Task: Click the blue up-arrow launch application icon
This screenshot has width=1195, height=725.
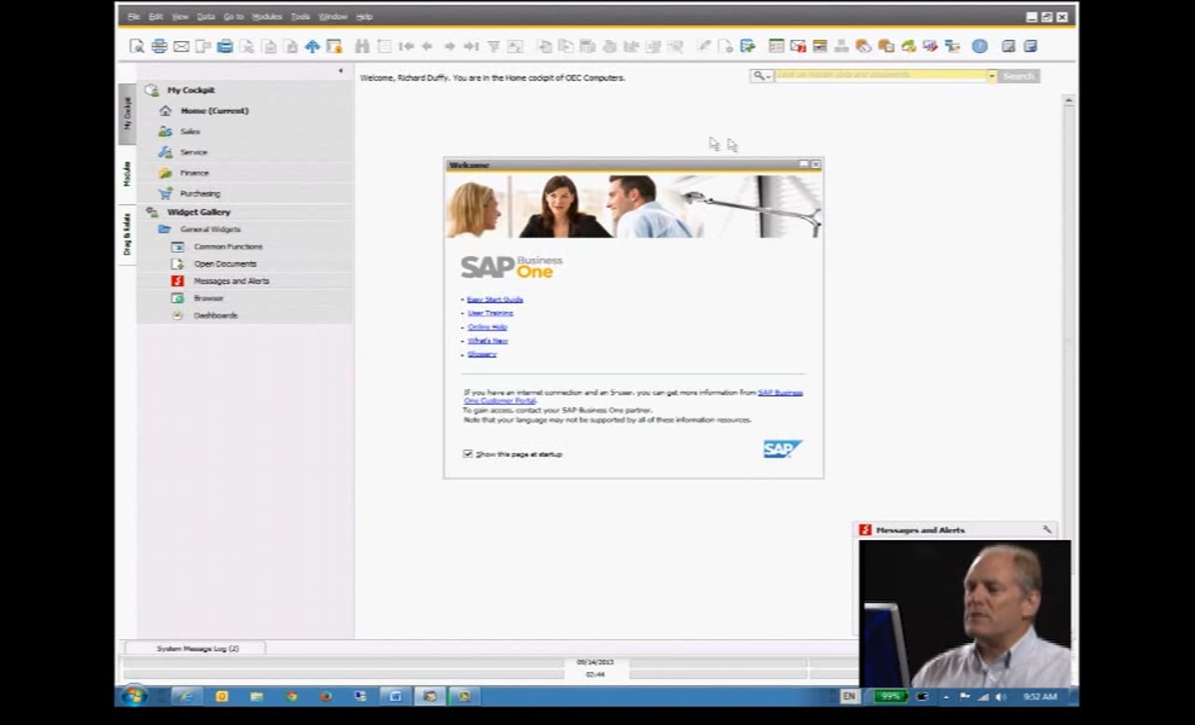Action: pos(312,46)
